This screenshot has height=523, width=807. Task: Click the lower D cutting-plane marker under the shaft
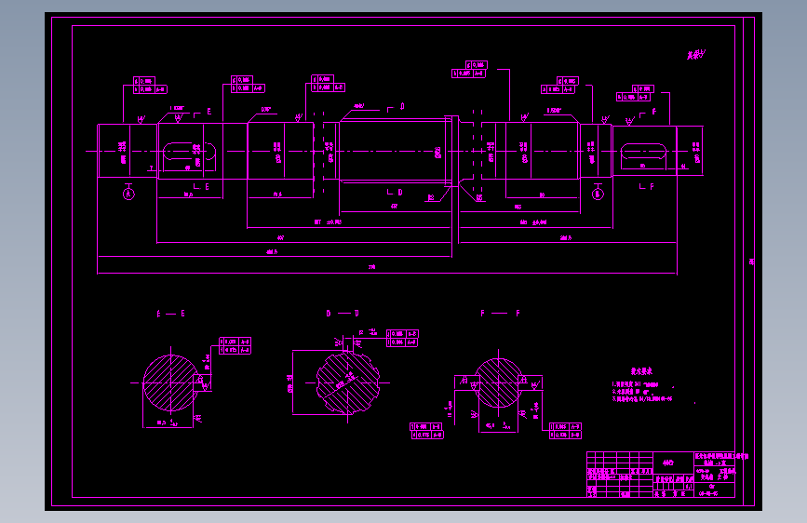(x=395, y=192)
